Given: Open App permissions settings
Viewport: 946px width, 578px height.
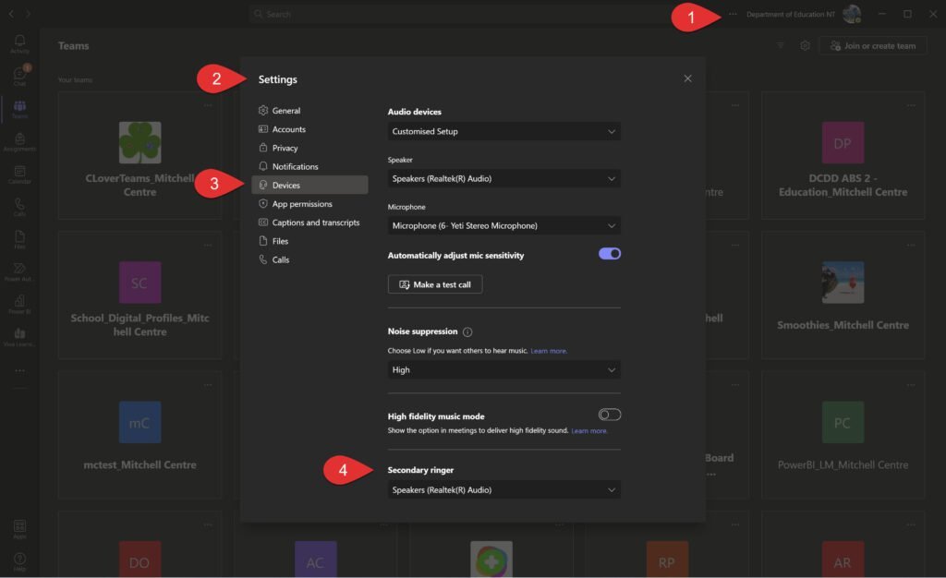Looking at the screenshot, I should pos(309,204).
